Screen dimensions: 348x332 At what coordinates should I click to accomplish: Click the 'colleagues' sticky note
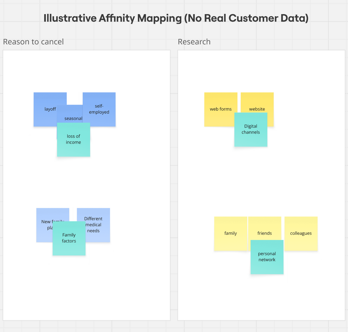tap(301, 233)
